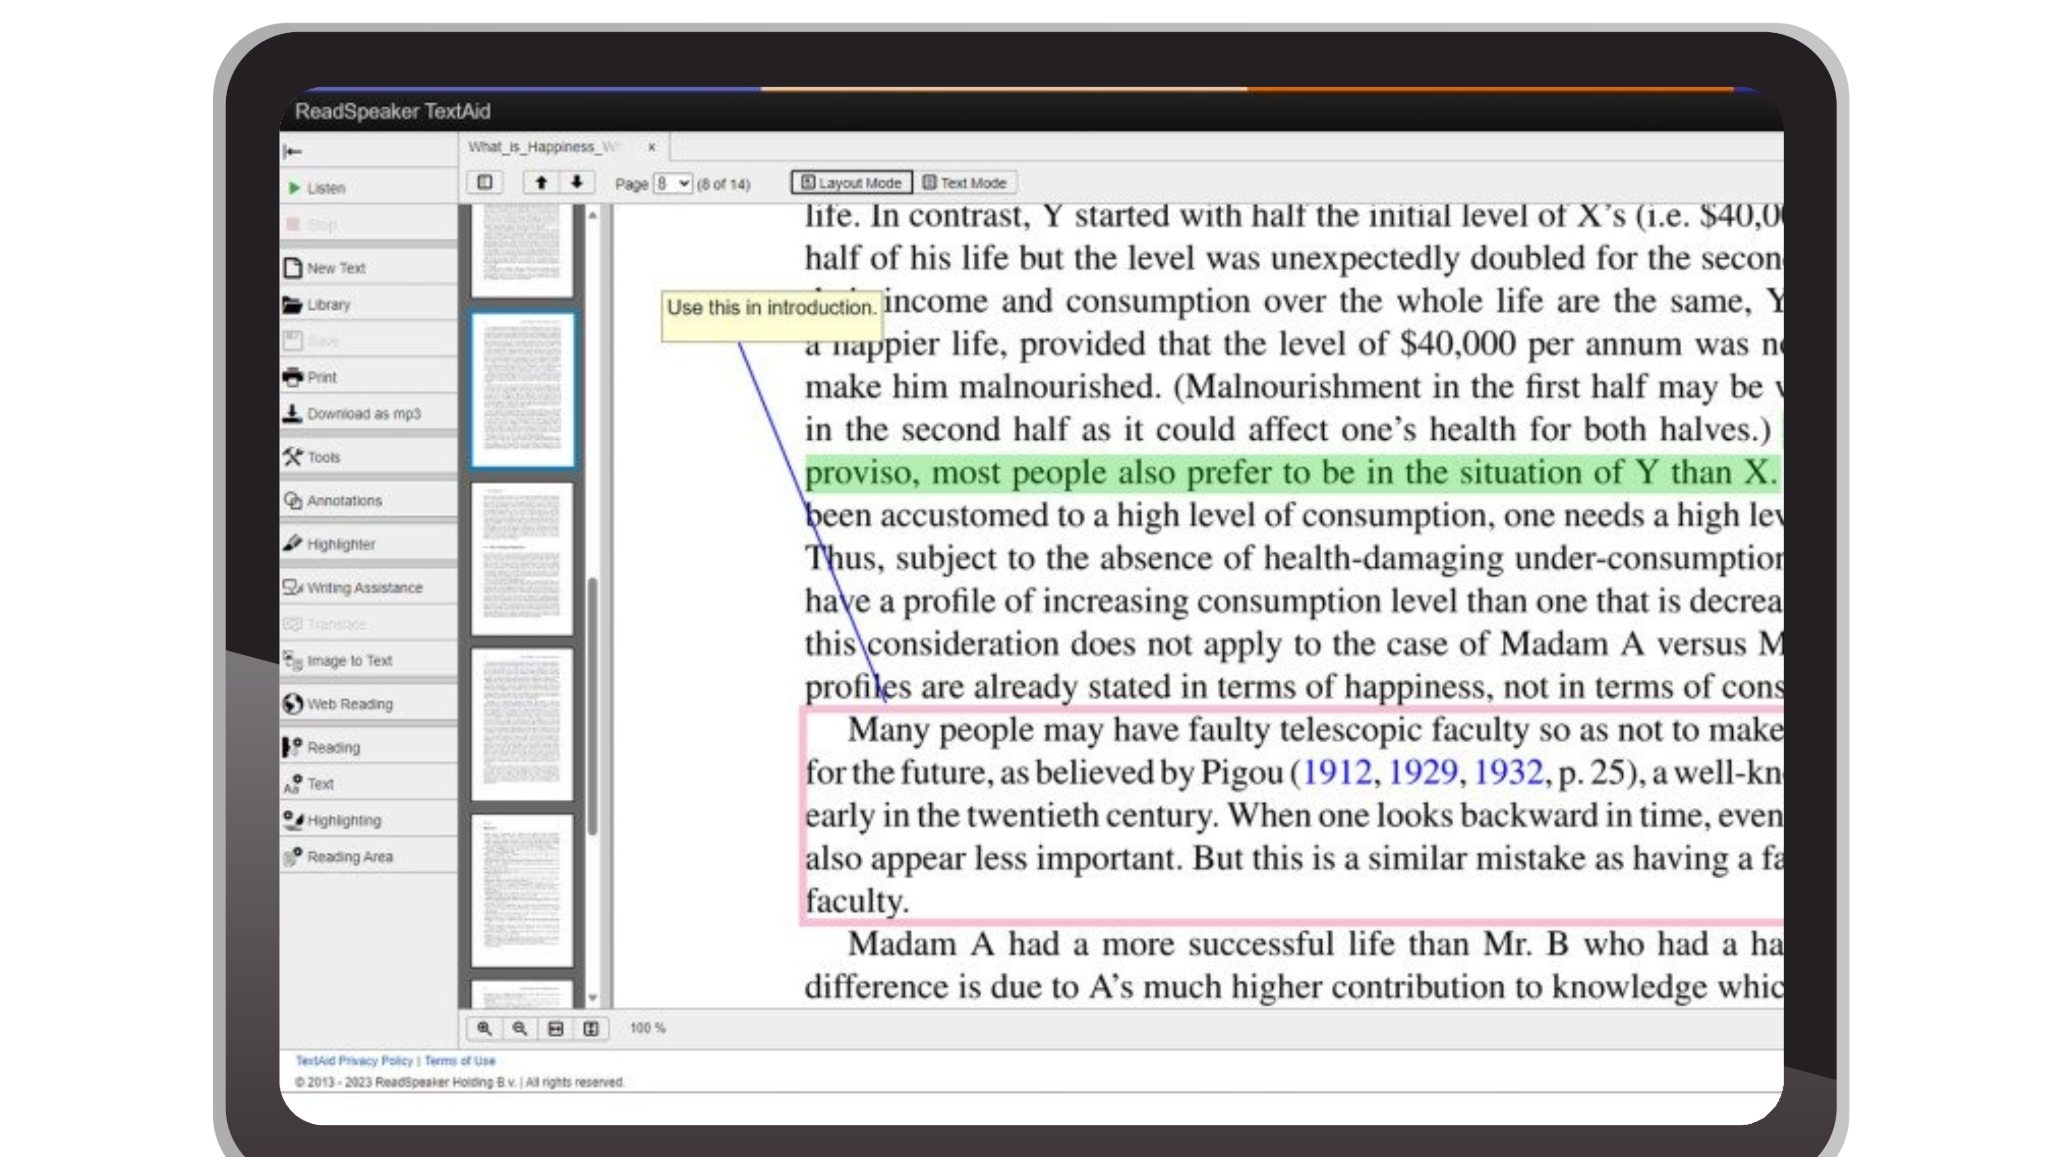
Task: Fit page to height icon
Action: (x=591, y=1028)
